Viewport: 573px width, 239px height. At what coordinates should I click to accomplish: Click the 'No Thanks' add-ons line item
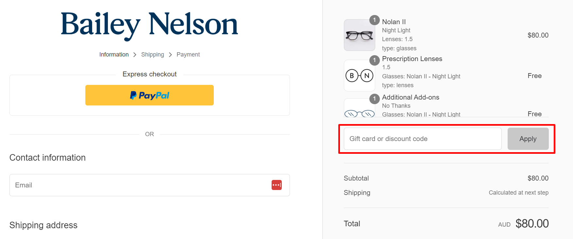pyautogui.click(x=396, y=105)
